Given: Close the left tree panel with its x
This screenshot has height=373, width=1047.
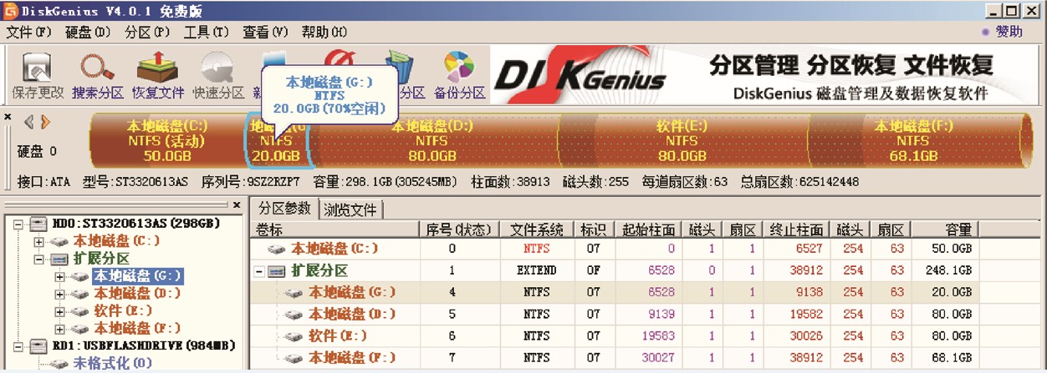Looking at the screenshot, I should tap(237, 204).
